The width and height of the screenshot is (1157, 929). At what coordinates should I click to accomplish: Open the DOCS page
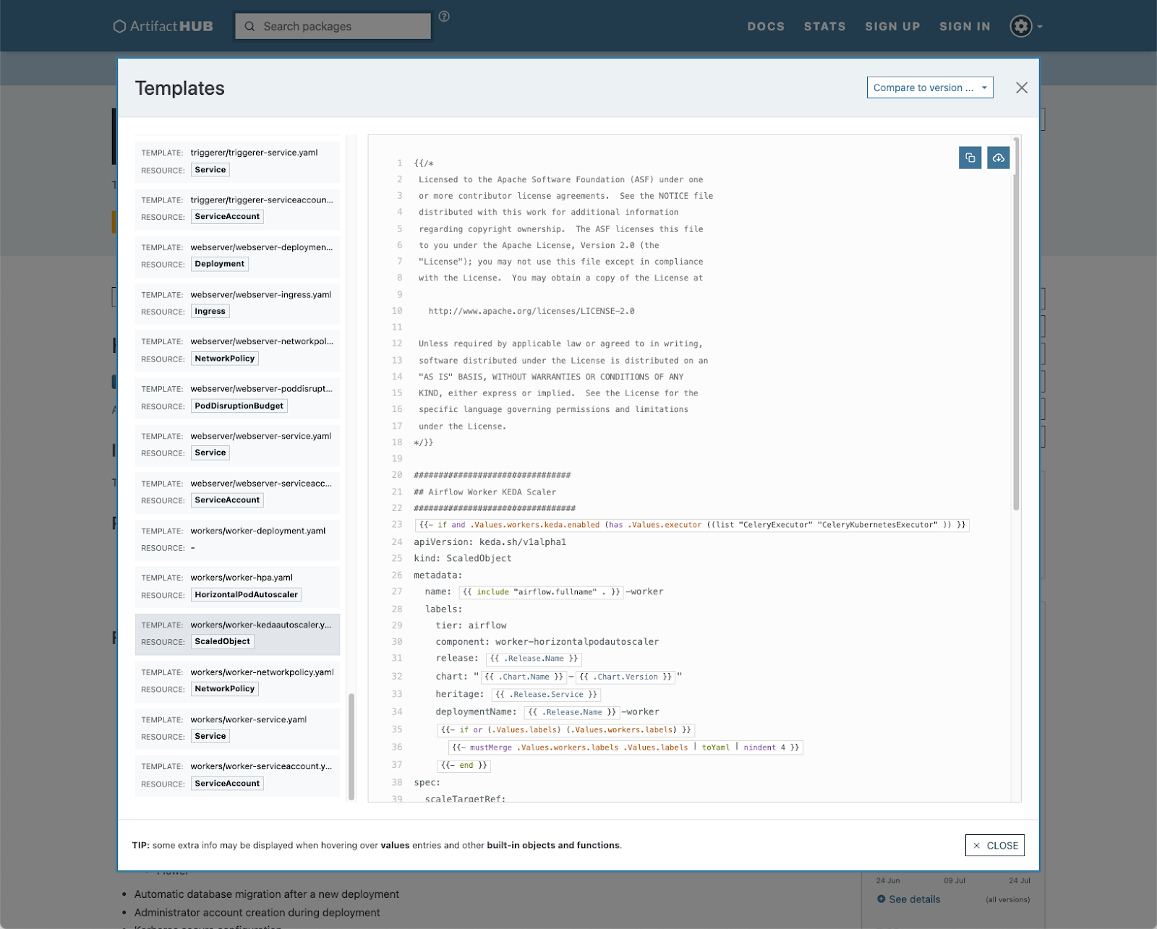765,27
